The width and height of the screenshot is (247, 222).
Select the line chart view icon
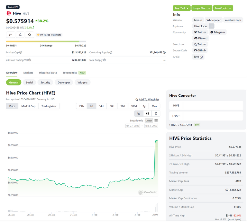(139, 114)
